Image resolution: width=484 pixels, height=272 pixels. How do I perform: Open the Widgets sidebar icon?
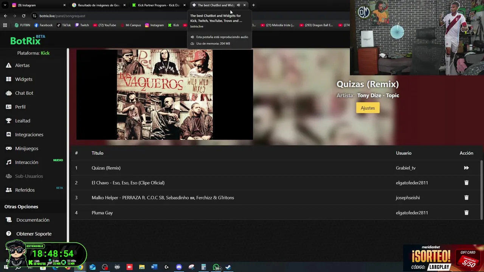click(x=9, y=79)
